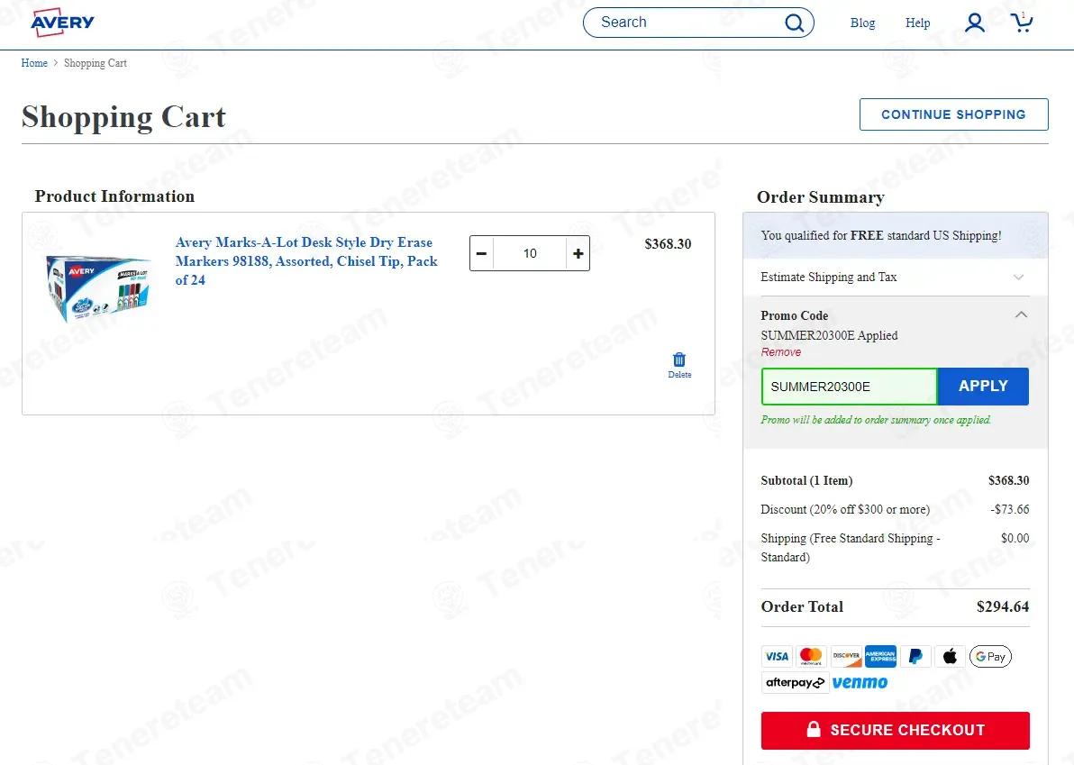Click the Venmo logo

click(x=860, y=683)
